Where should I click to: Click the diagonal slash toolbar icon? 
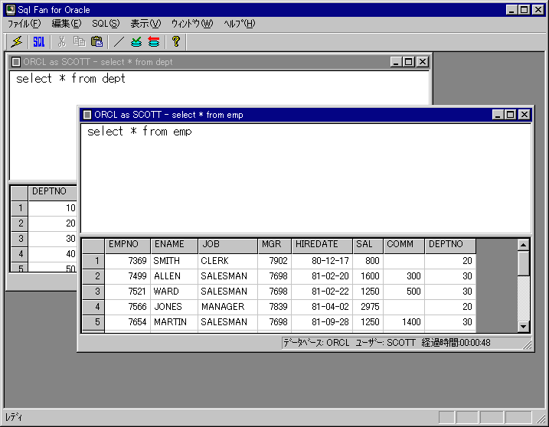point(119,42)
